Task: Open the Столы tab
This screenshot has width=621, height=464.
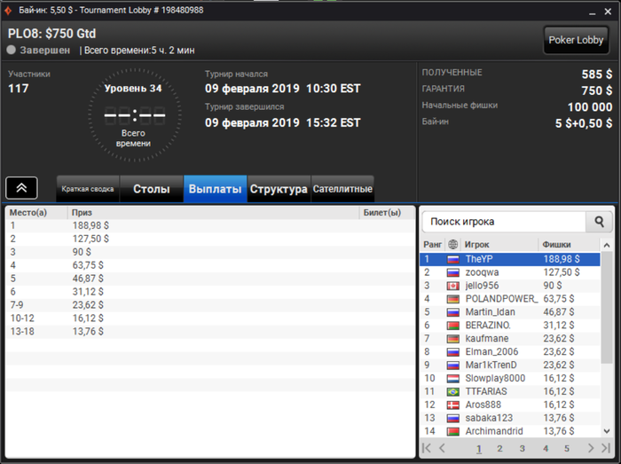Action: (152, 189)
